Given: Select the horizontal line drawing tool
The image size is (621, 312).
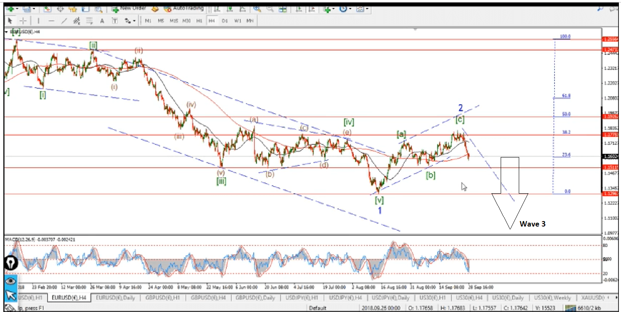Looking at the screenshot, I should click(x=51, y=21).
